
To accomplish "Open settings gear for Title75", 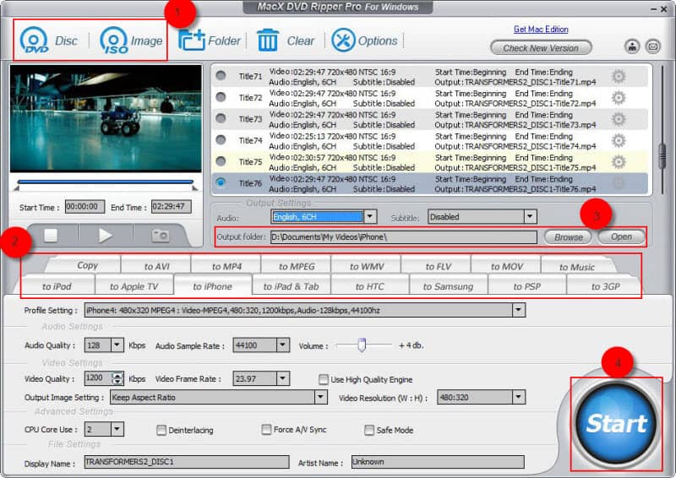I will click(x=619, y=162).
